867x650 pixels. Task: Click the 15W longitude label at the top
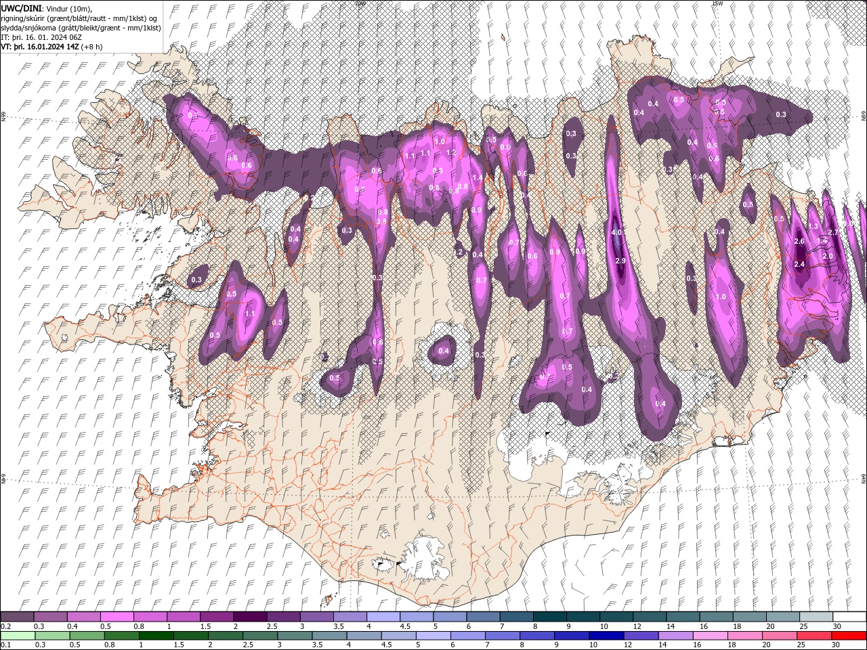(x=717, y=3)
